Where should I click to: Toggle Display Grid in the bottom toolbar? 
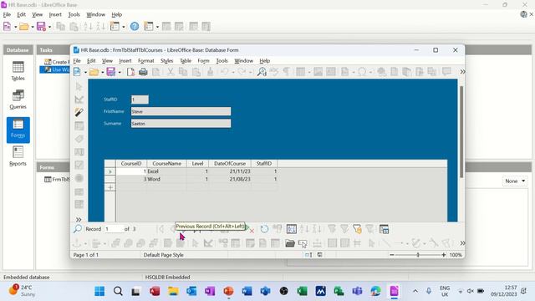click(332, 243)
